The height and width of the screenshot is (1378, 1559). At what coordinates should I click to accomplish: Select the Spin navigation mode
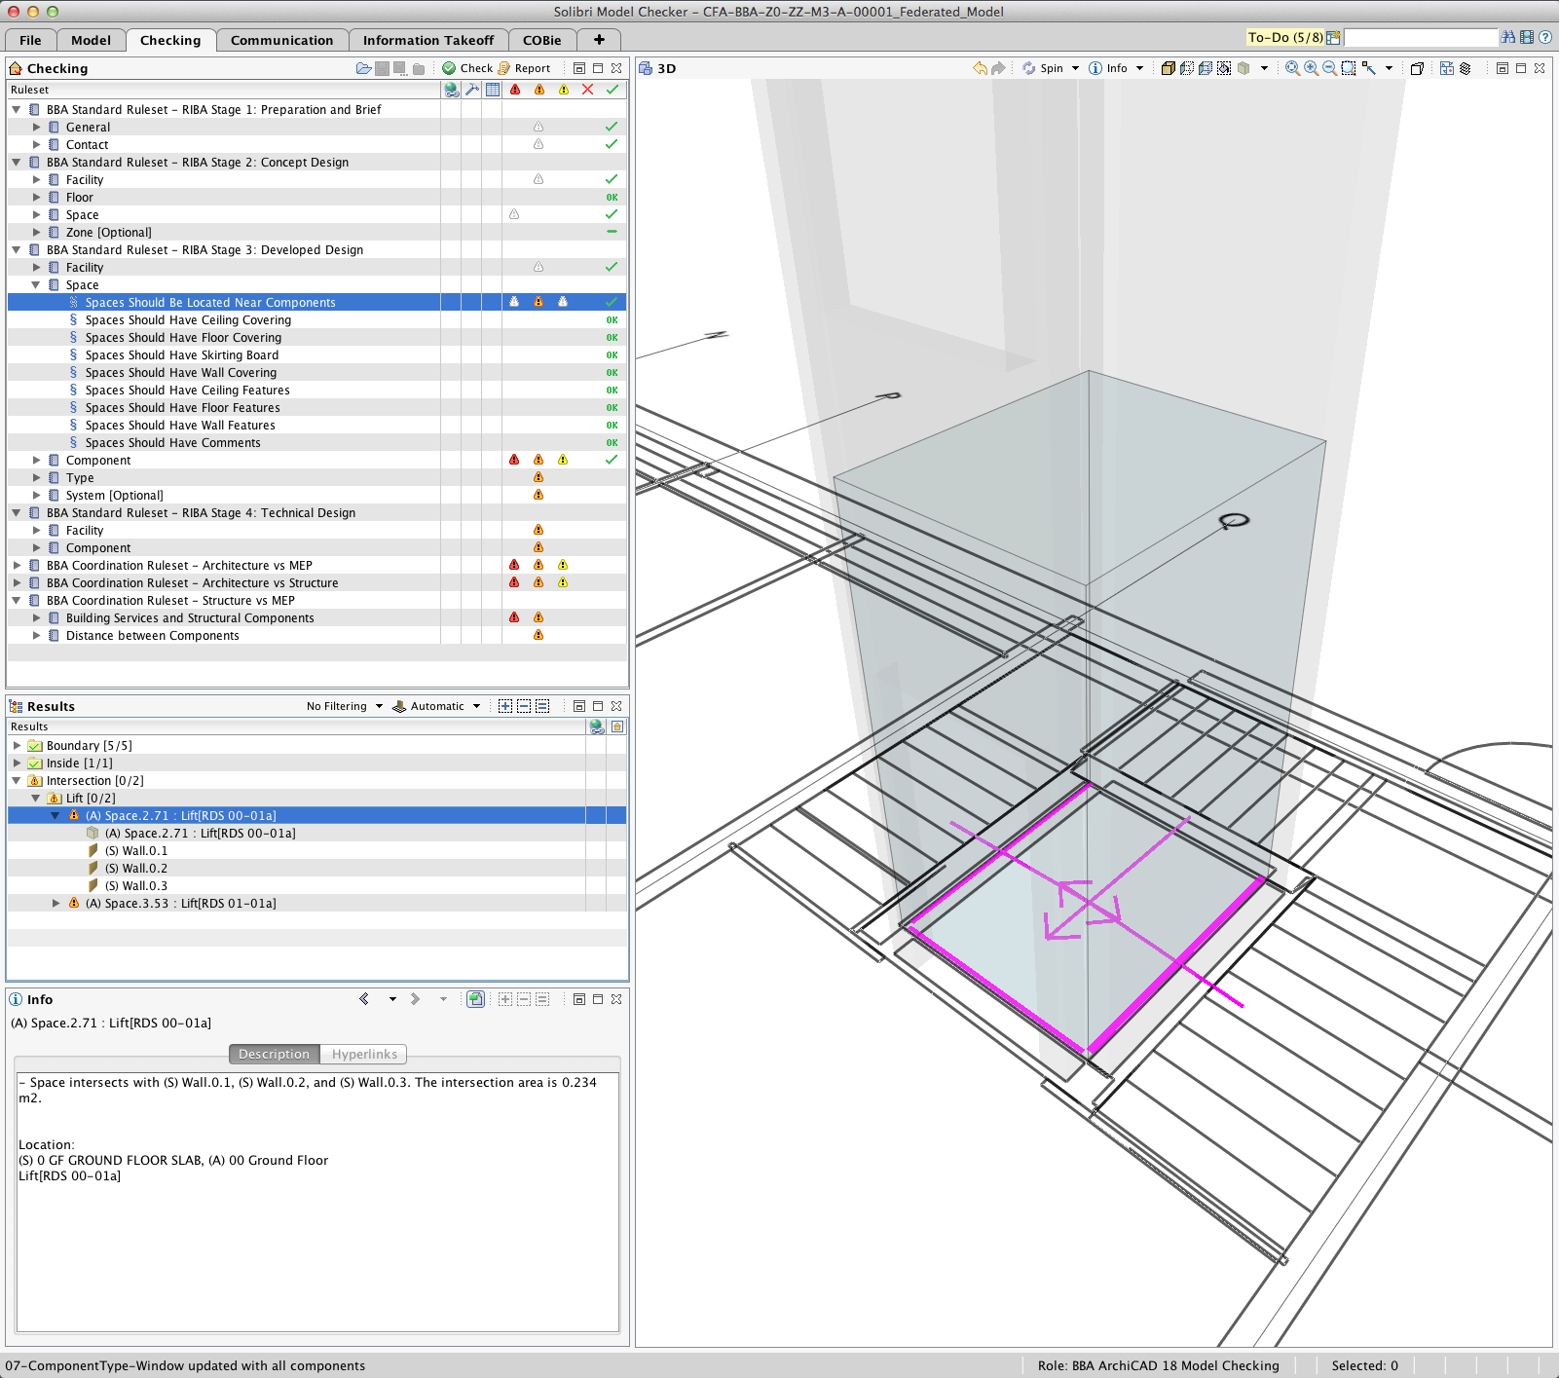click(x=1042, y=68)
